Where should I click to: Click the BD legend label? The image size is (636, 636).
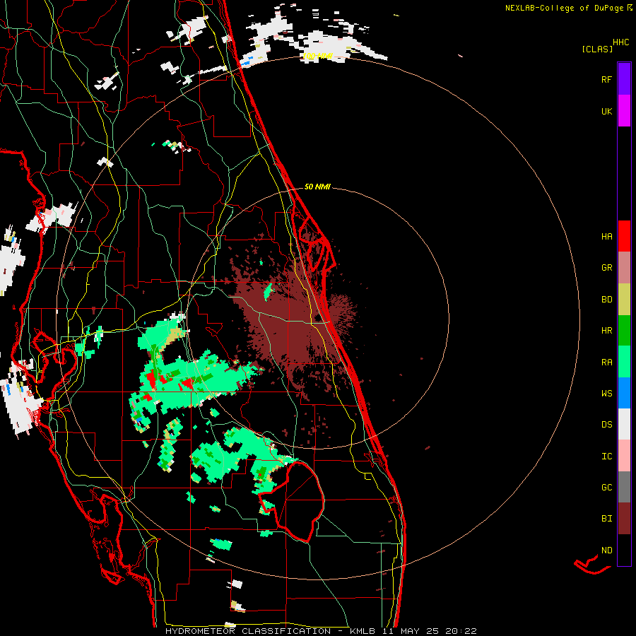(607, 300)
